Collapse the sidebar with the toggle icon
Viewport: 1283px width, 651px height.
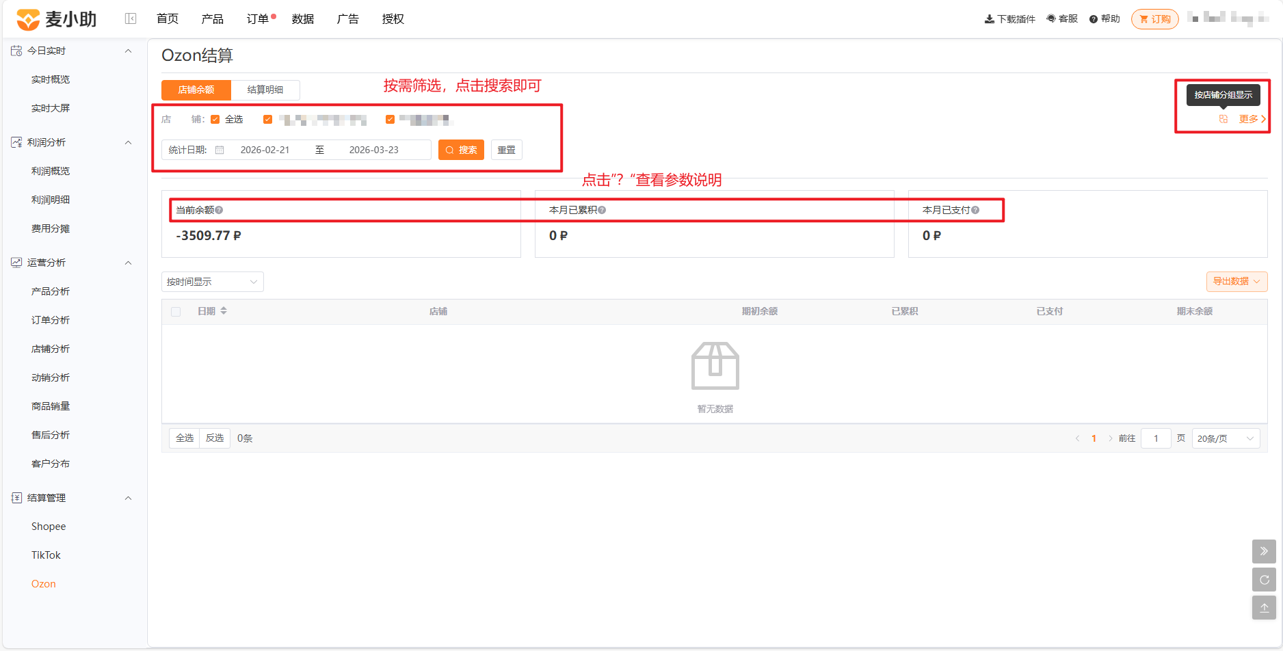pos(131,18)
